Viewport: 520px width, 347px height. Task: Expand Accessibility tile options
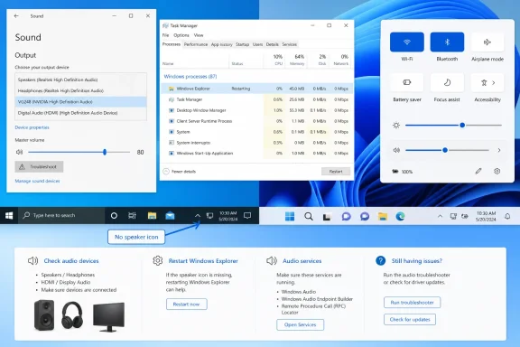[494, 82]
